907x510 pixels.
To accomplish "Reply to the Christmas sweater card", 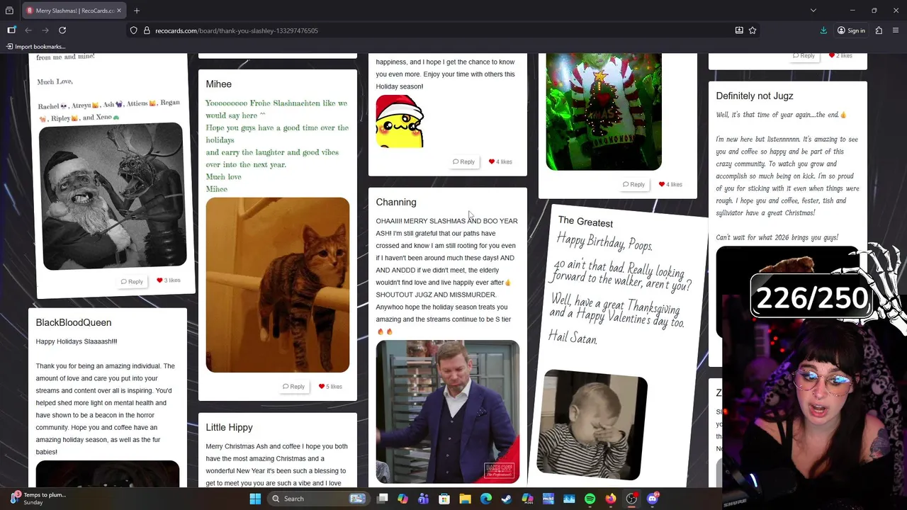I will [633, 185].
